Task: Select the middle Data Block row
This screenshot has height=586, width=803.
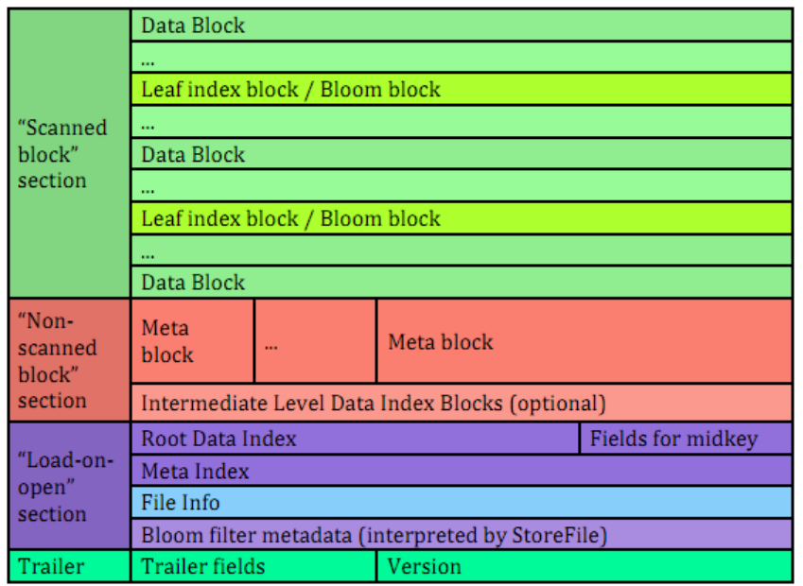Action: coord(462,153)
